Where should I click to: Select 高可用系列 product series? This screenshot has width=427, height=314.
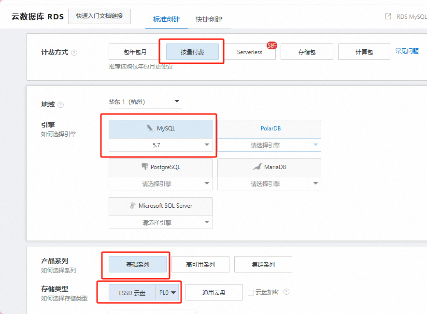[x=200, y=264]
